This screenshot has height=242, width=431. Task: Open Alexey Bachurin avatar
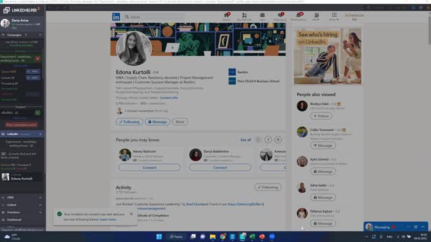pos(125,155)
